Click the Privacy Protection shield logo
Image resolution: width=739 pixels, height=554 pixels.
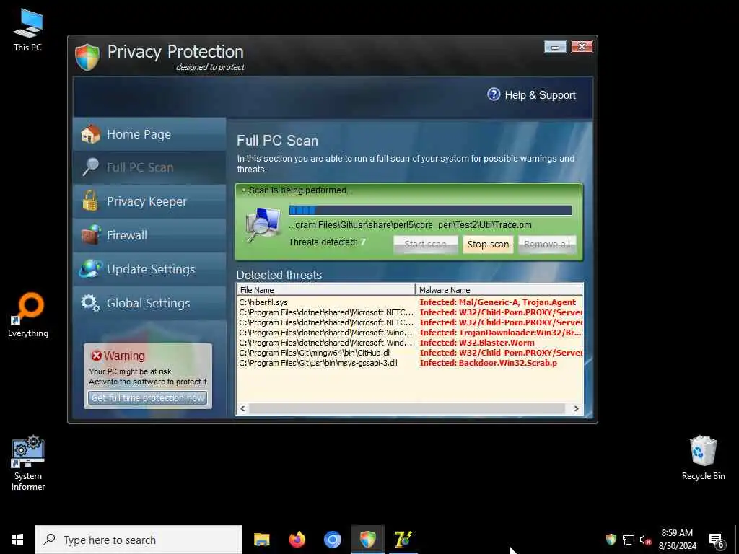pyautogui.click(x=87, y=58)
